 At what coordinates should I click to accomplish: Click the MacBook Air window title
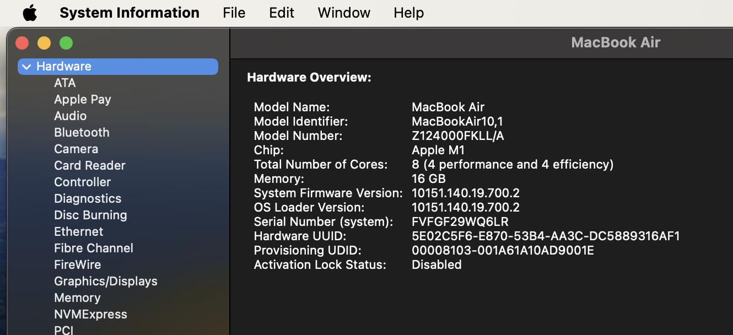tap(616, 42)
